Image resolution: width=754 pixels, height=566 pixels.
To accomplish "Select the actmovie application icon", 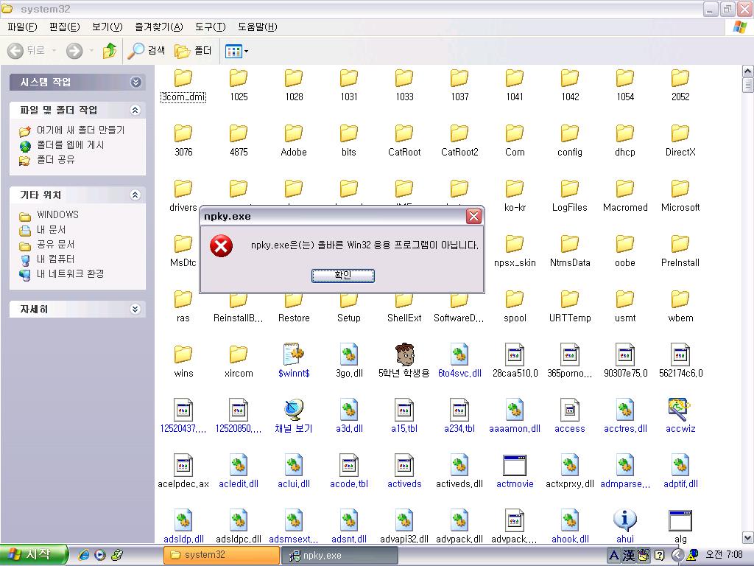I will (x=515, y=466).
